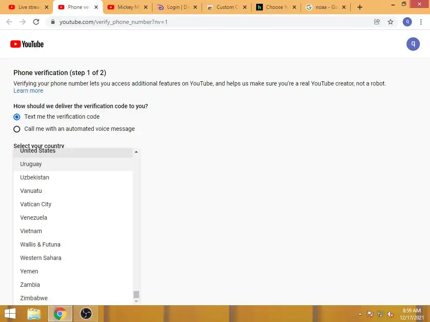Viewport: 430px width, 322px height.
Task: Choose Zimbabwe from country list
Action: [x=73, y=298]
